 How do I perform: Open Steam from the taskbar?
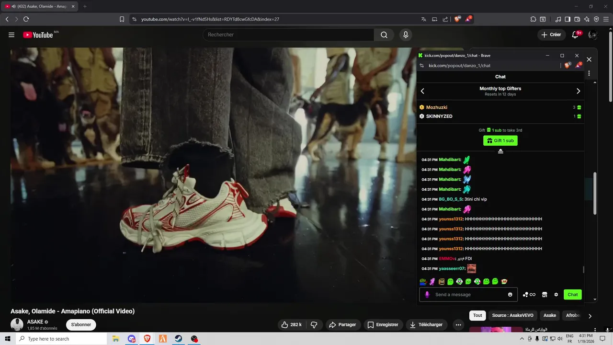tap(178, 339)
